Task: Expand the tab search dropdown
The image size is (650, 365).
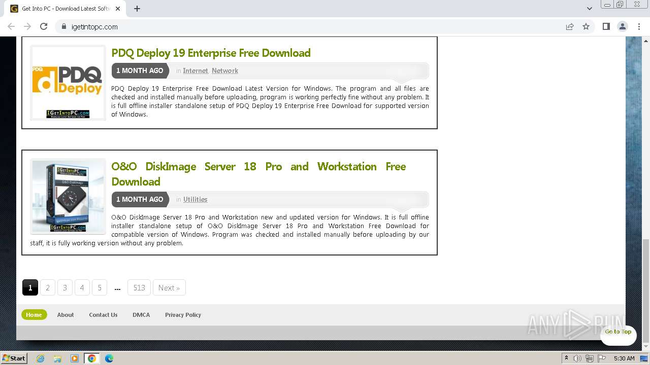Action: click(x=589, y=9)
